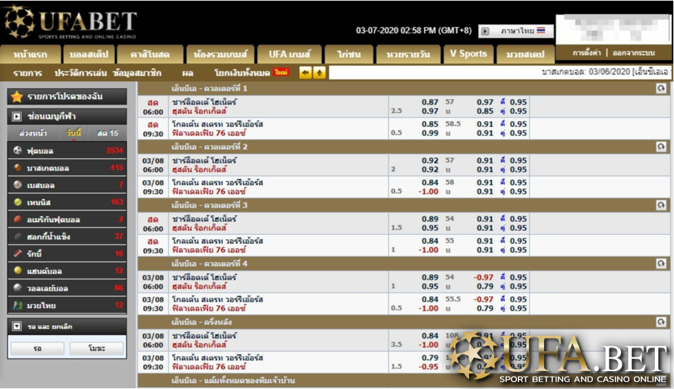
Task: Open the V Sports tab
Action: point(468,54)
